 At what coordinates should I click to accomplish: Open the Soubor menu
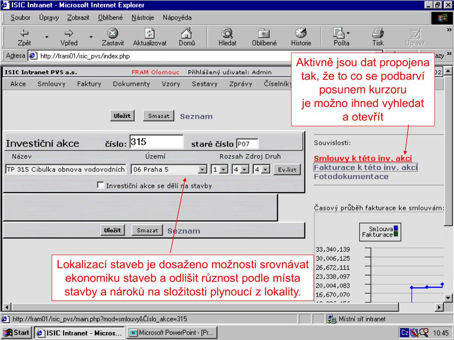(20, 18)
